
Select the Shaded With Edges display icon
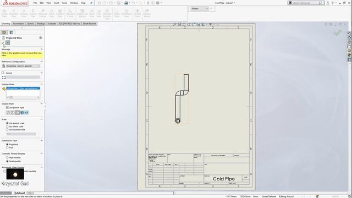pos(22,112)
